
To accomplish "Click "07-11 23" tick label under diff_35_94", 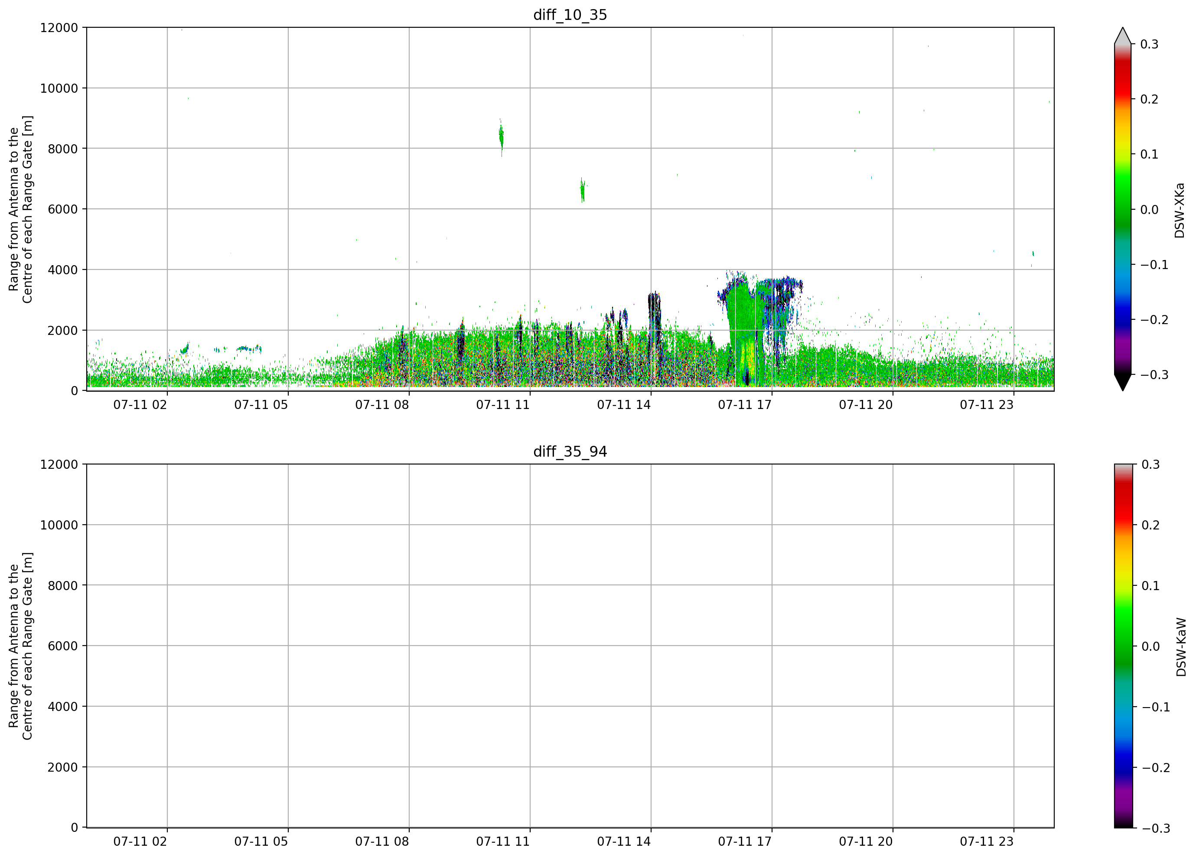I will pyautogui.click(x=987, y=842).
